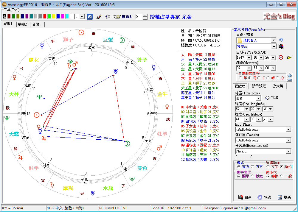Click the 恢復 gear icon

tap(260, 197)
